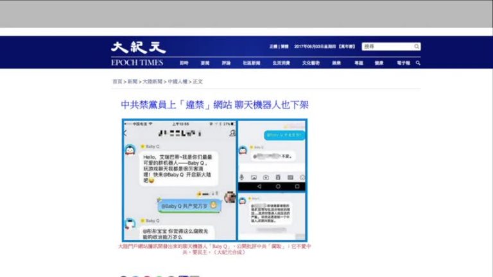Click the search icon in navigation bar

coord(418,63)
